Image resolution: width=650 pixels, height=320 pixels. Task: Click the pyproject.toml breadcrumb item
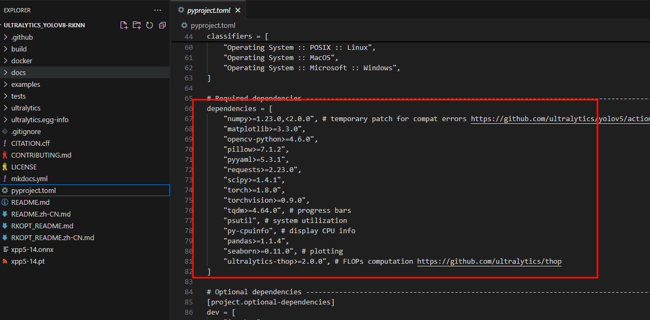(x=213, y=25)
